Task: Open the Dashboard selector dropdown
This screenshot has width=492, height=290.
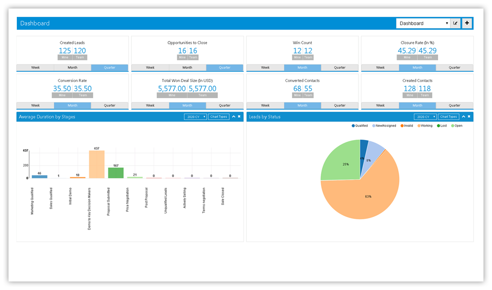Action: [x=423, y=24]
